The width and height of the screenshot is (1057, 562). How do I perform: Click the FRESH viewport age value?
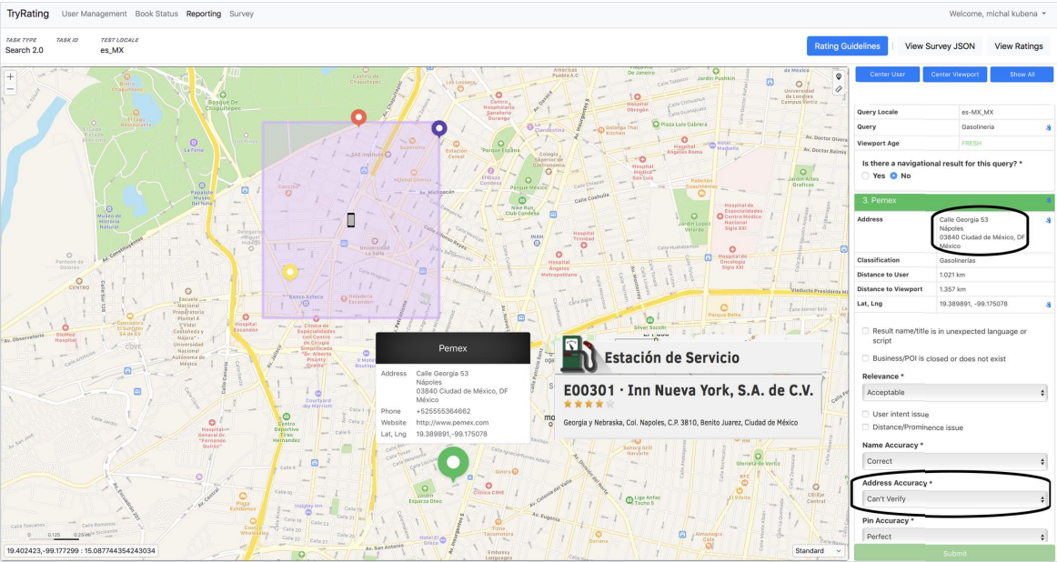971,144
